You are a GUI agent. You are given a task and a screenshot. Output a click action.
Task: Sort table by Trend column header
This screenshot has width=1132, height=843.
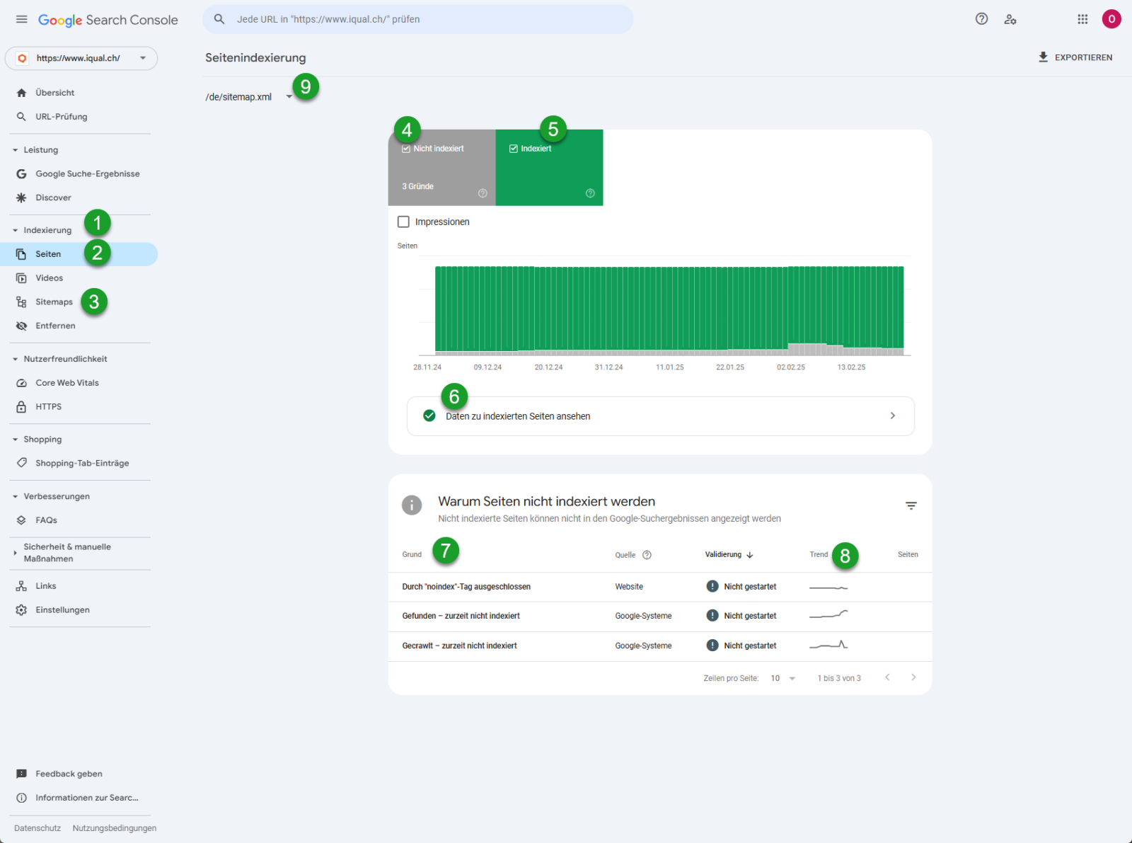[819, 555]
